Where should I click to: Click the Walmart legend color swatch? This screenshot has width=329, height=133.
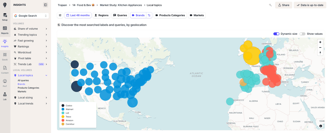coord(63,109)
